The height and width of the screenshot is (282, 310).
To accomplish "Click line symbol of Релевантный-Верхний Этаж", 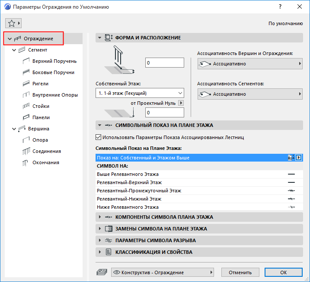I will pos(291,182).
